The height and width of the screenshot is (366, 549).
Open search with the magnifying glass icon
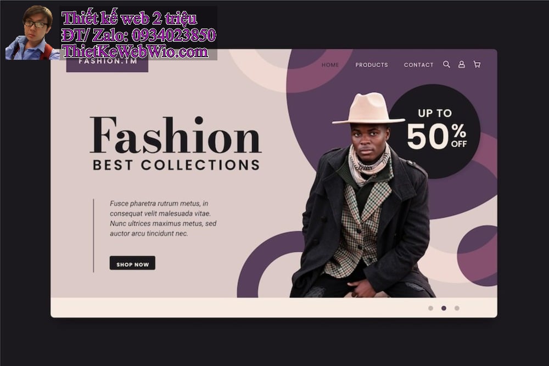click(x=446, y=64)
